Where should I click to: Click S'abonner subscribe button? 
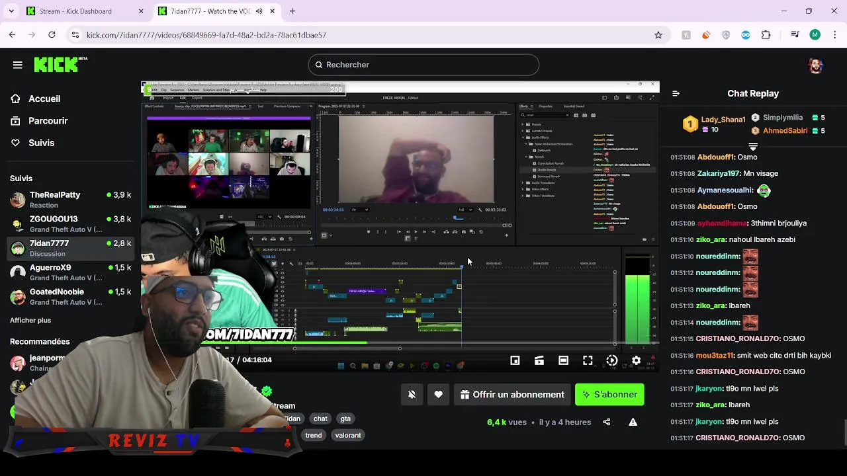(x=609, y=395)
